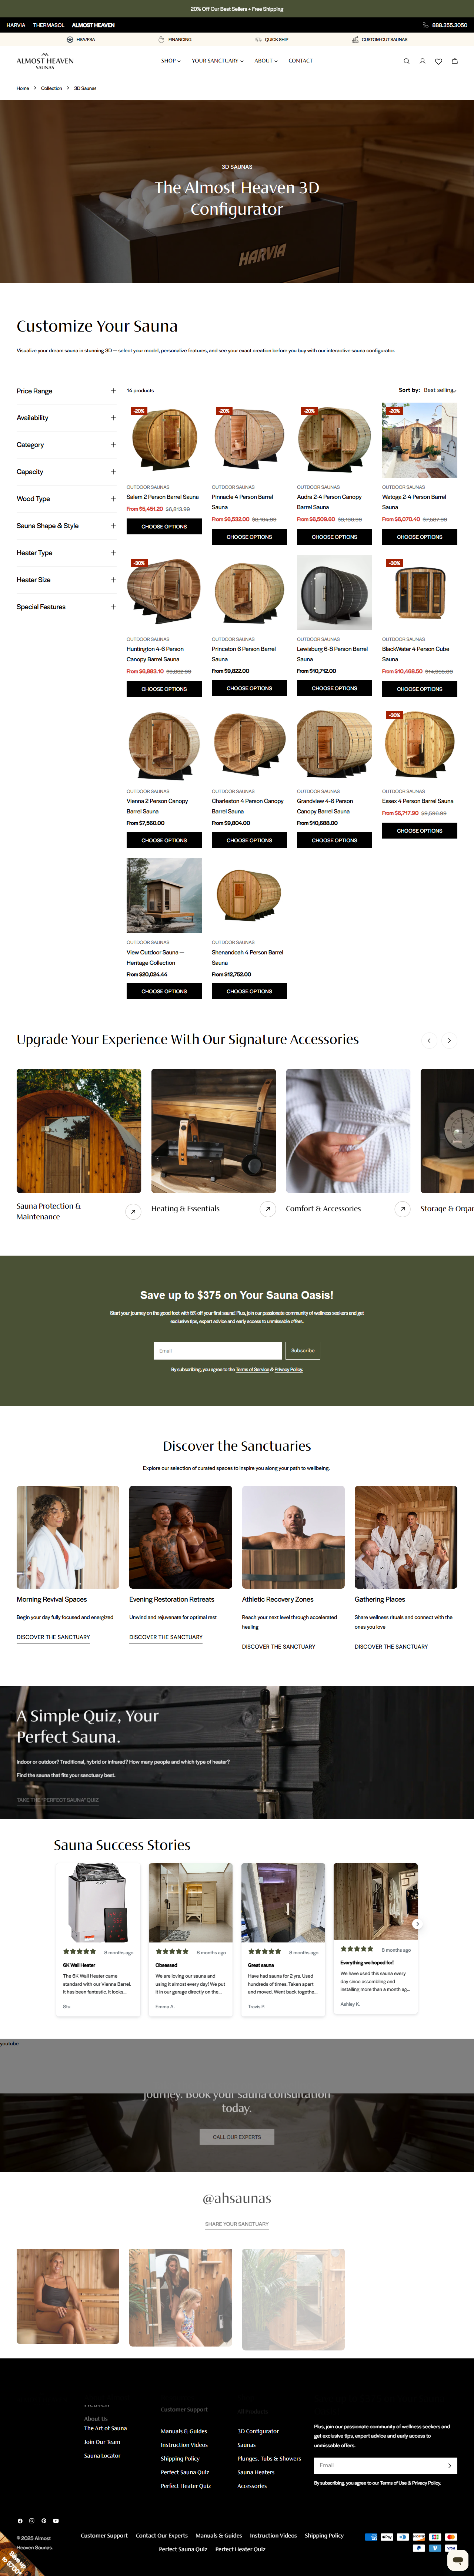Click arrow icon on Heating & Essentials card

[267, 1209]
